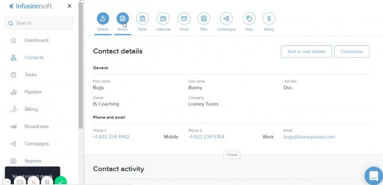Open the bugs@looneytunes.com email link

309,137
